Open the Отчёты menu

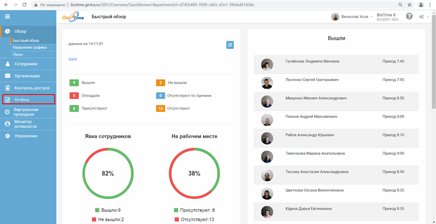click(28, 99)
